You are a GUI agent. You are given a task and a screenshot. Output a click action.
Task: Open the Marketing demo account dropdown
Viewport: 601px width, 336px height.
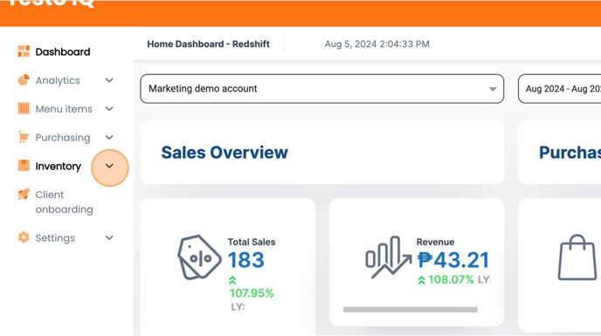point(322,89)
